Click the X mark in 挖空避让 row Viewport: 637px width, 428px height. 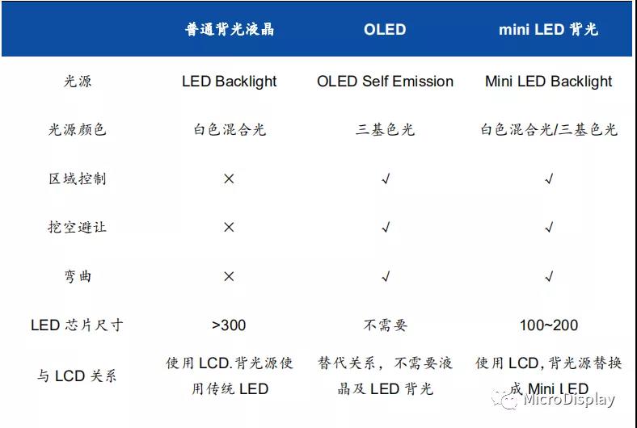[x=229, y=228]
